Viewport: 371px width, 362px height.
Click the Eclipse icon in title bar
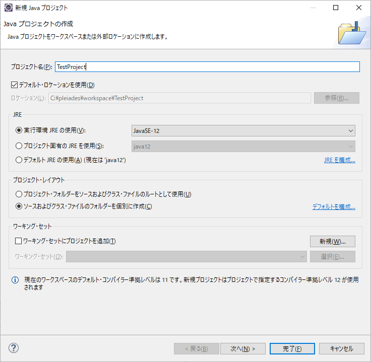click(8, 8)
